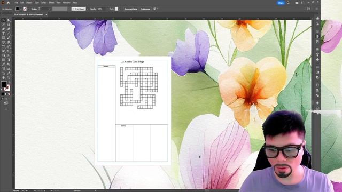The height and width of the screenshot is (192, 342).
Task: Open the brush definition dropdown arrow
Action: tap(87, 9)
